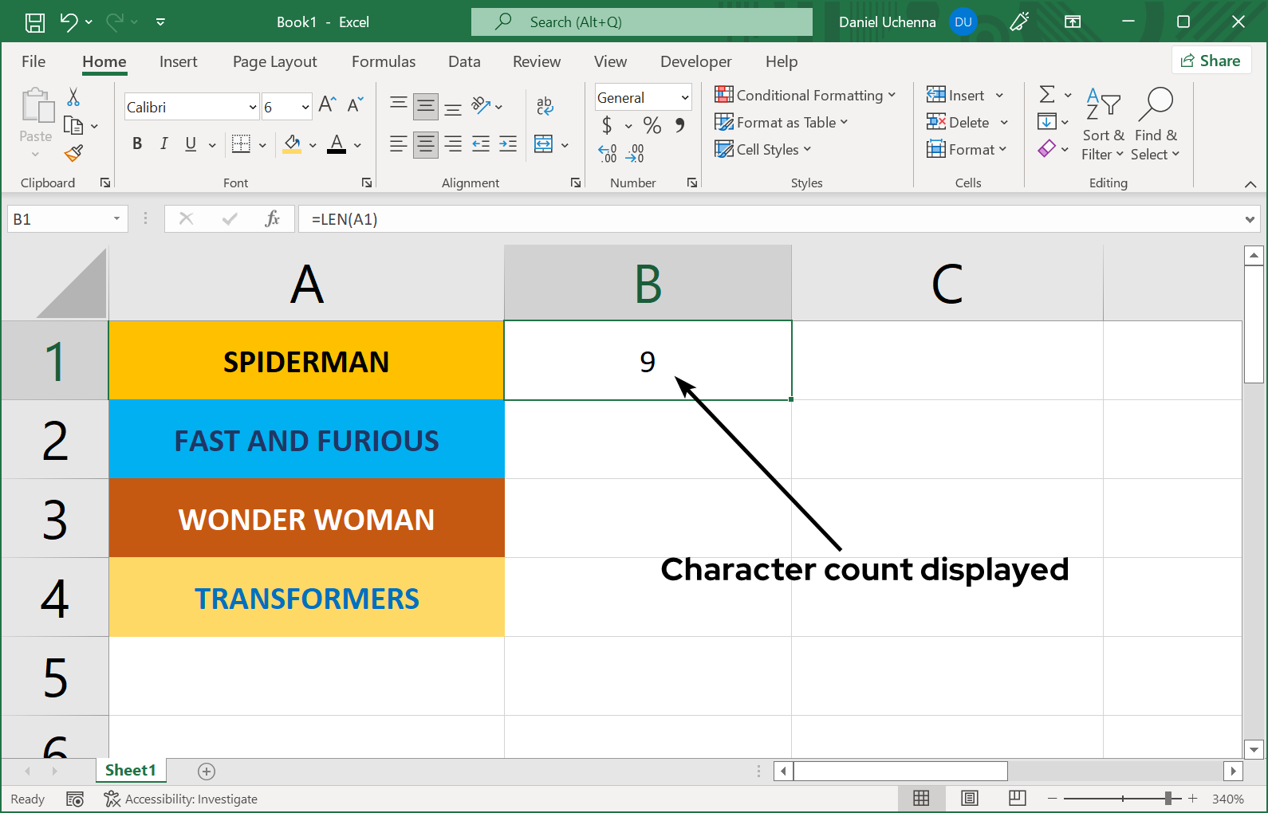Click the AutoSum sigma icon
Screen dimensions: 1268x813
[x=1047, y=95]
